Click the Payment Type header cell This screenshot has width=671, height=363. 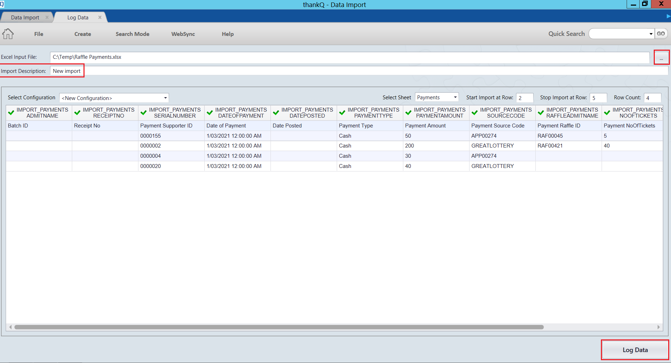tap(370, 126)
